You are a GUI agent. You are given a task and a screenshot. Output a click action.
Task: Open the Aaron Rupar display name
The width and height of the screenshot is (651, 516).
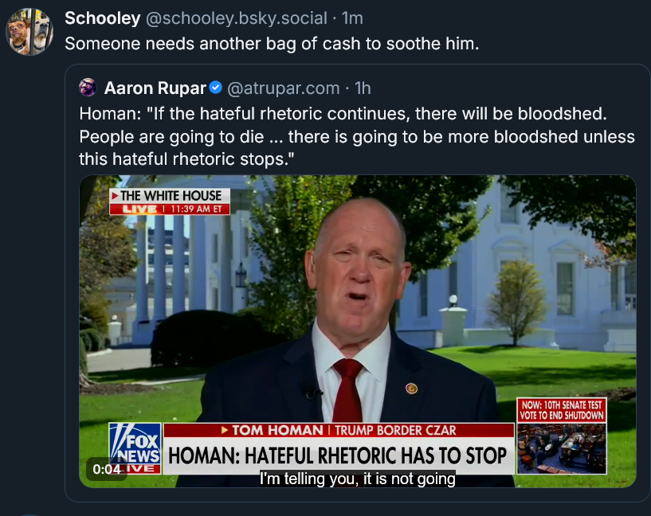pos(155,88)
